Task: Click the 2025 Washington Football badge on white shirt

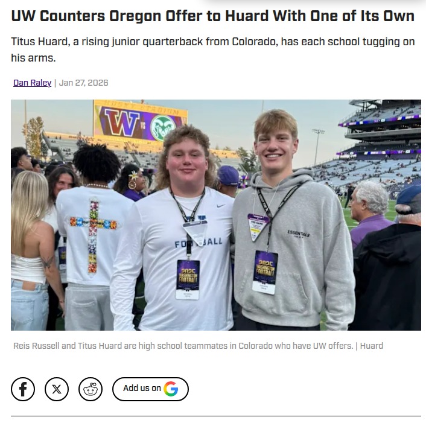Action: pyautogui.click(x=188, y=279)
